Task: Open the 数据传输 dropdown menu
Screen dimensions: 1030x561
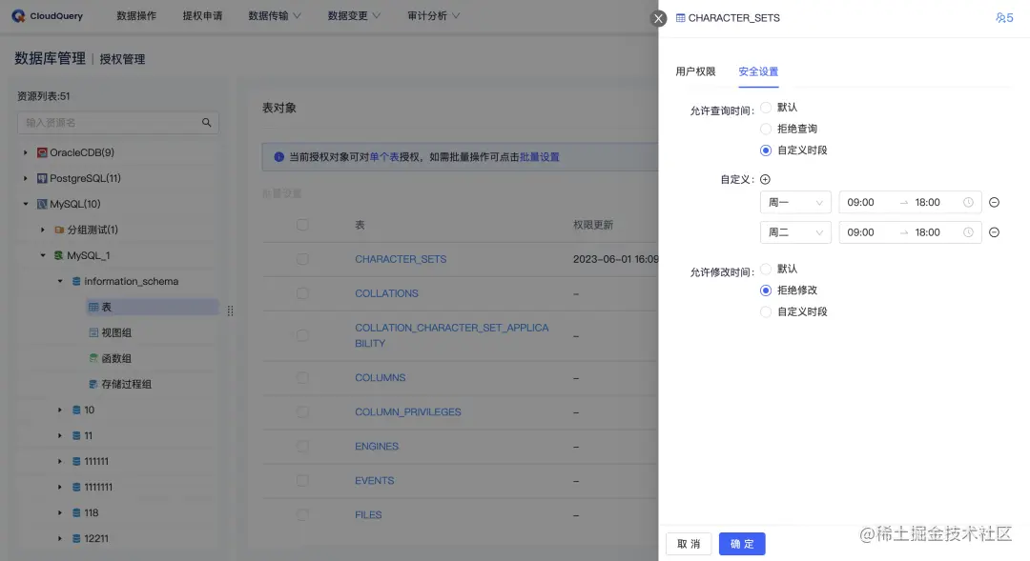Action: 275,16
